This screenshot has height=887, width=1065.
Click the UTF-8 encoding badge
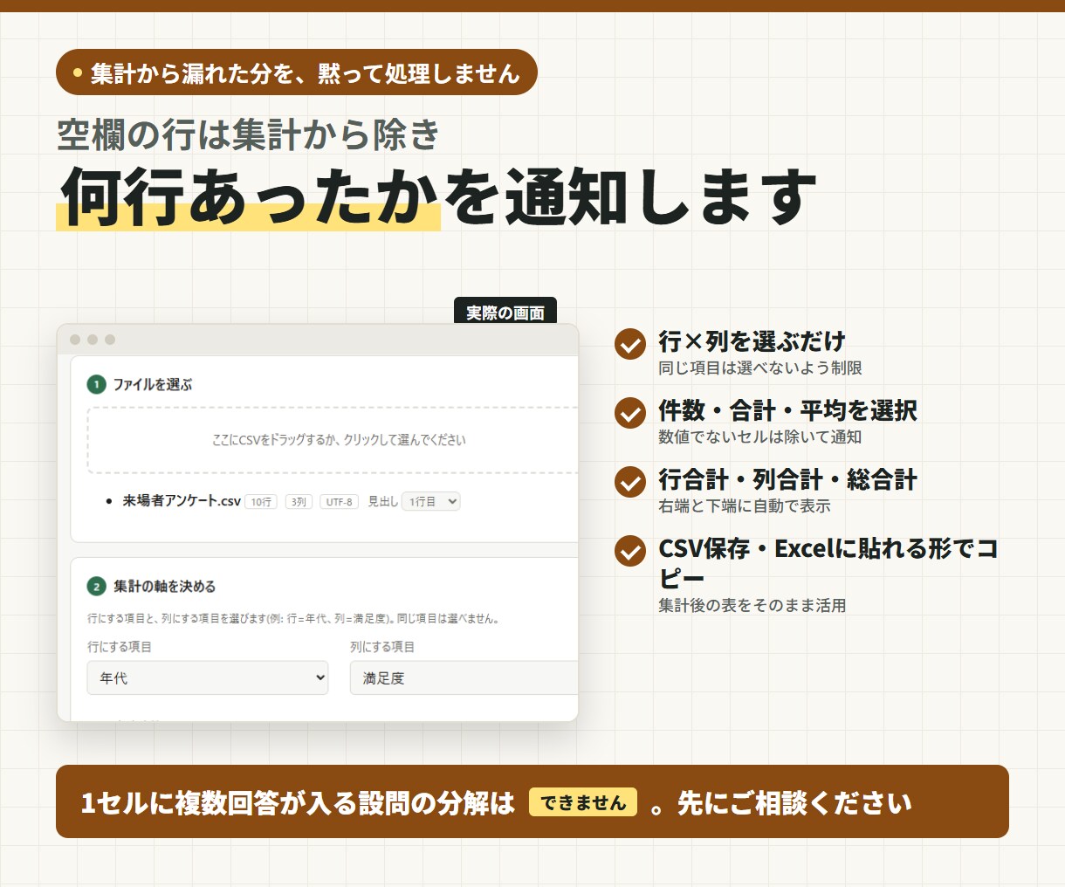(340, 502)
